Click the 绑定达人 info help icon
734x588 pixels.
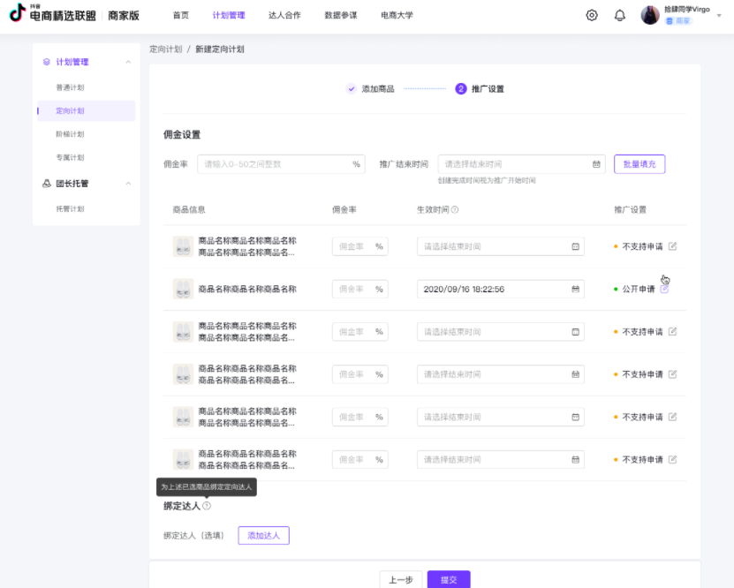[207, 506]
